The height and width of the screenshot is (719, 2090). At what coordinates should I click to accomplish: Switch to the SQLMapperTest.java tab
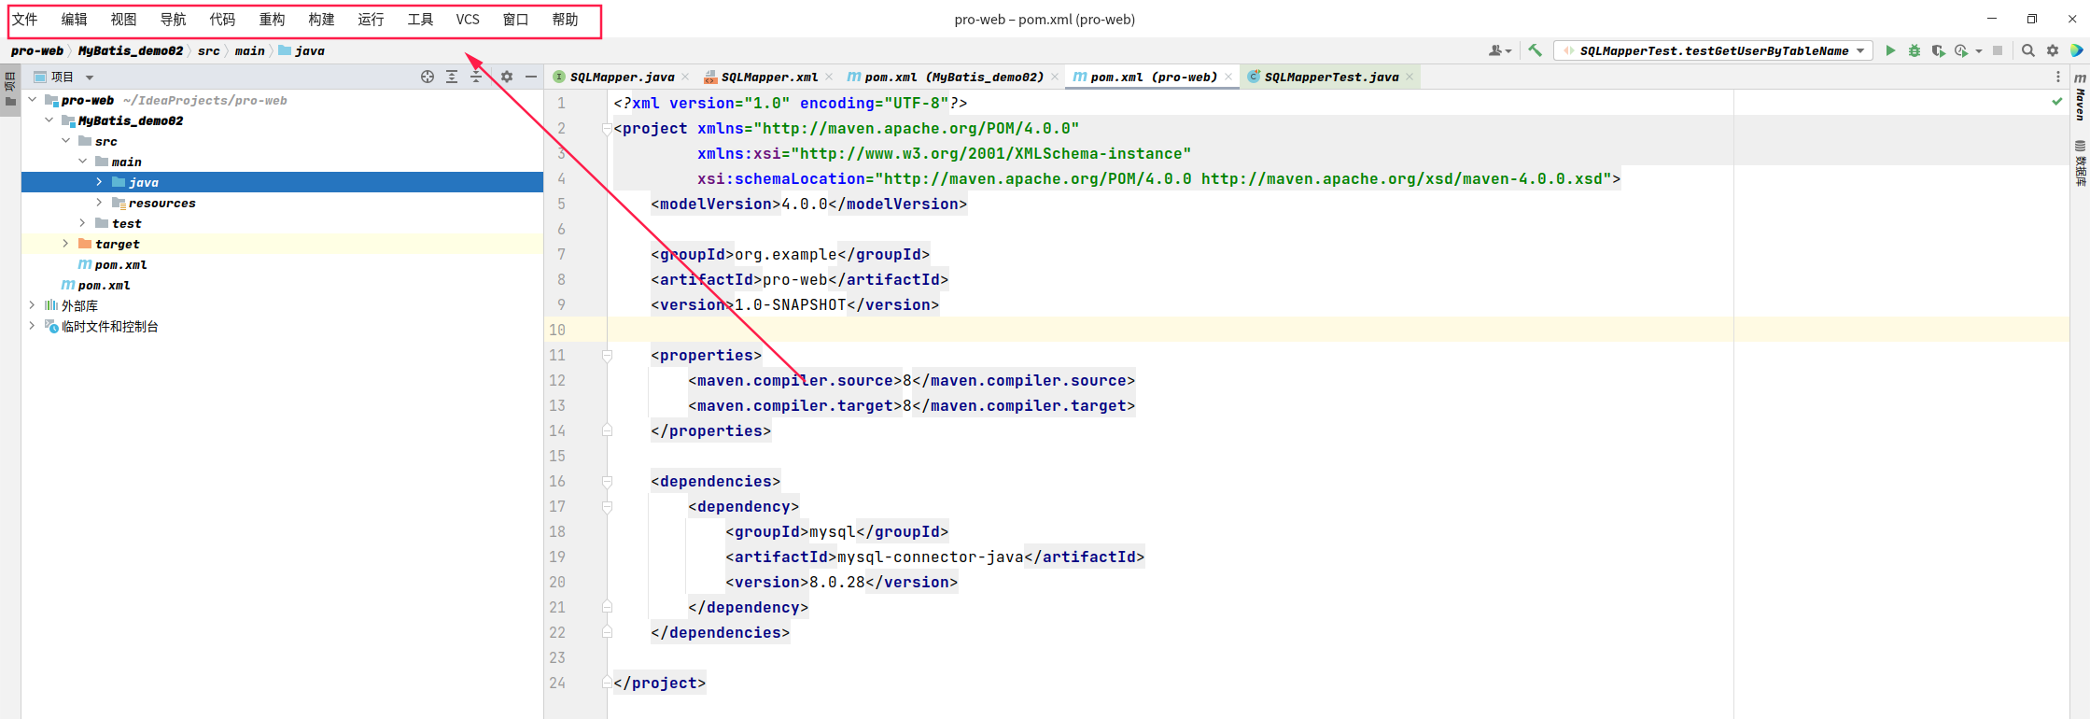(1331, 77)
